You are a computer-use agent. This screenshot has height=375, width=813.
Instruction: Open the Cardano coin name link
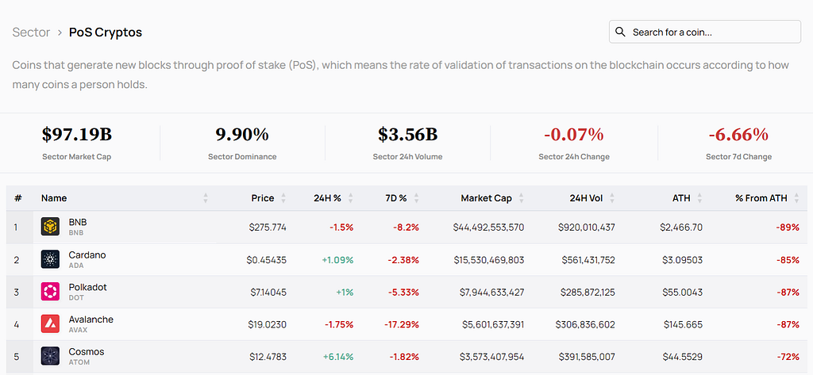click(87, 254)
